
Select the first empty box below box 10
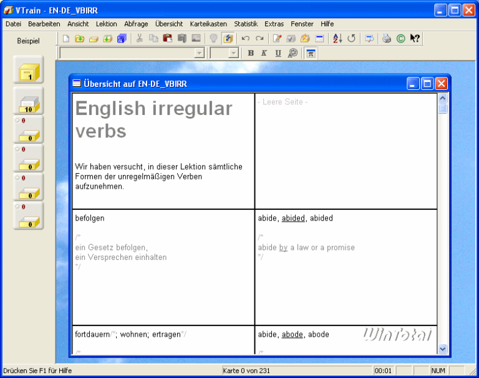[x=29, y=129]
